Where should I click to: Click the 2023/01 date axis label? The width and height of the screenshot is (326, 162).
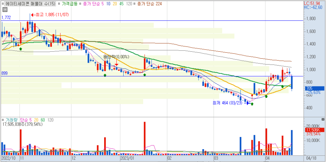(127, 158)
